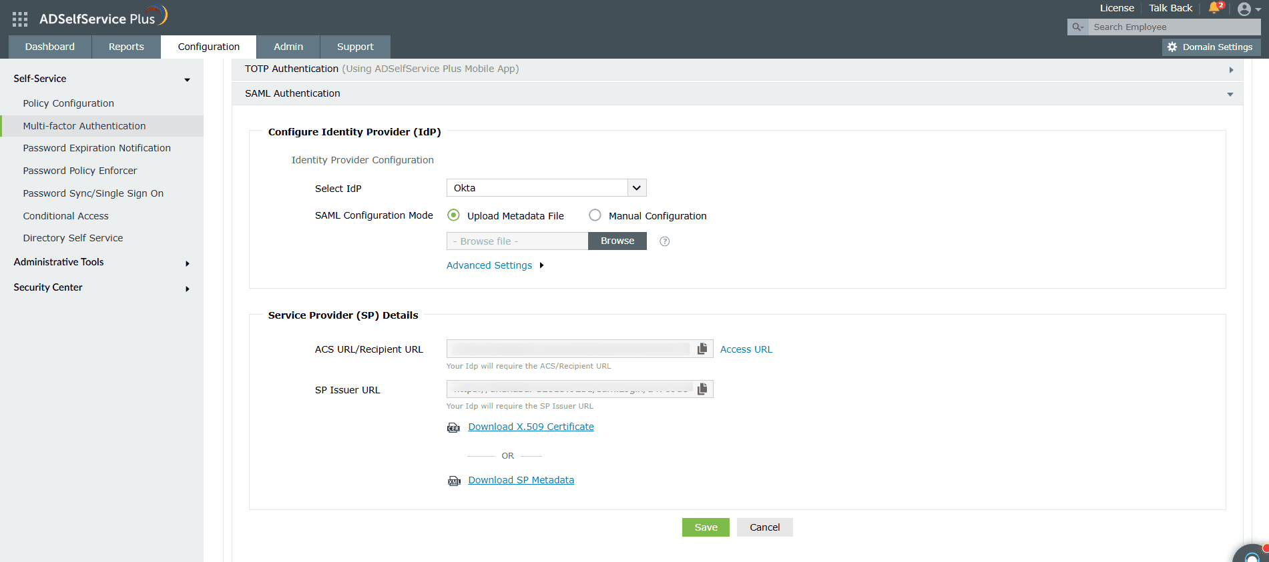The width and height of the screenshot is (1269, 562).
Task: Copy the SP Issuer URL
Action: pyautogui.click(x=702, y=389)
